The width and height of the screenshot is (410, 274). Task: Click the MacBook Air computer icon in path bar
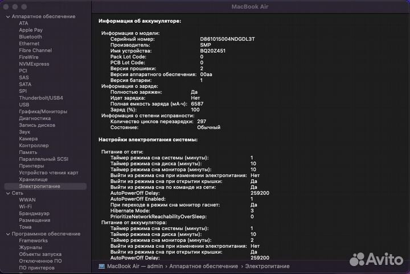tap(101, 267)
